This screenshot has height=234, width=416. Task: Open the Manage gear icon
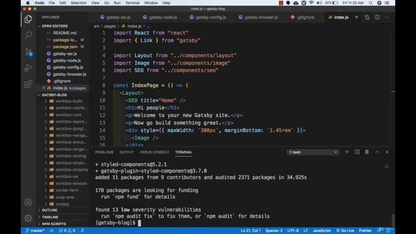[x=28, y=218]
